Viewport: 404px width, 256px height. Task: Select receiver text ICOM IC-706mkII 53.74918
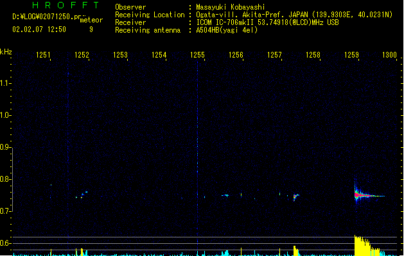point(242,22)
